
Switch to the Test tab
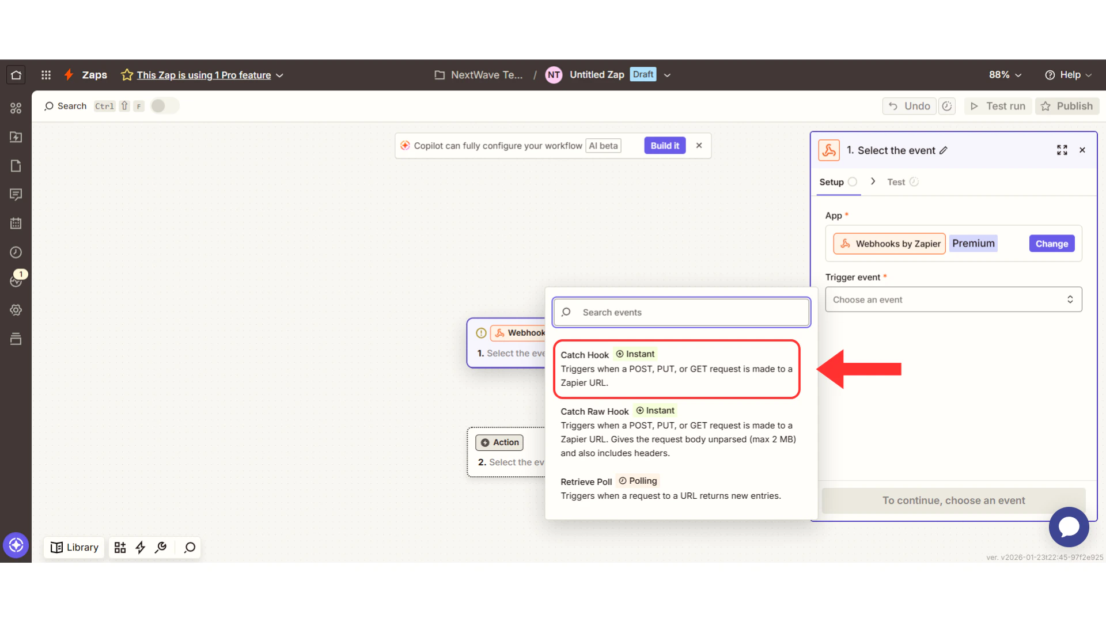(896, 182)
